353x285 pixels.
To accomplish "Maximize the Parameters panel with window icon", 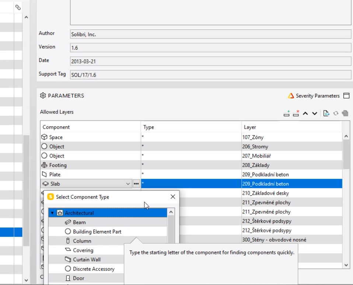I will pos(346,96).
